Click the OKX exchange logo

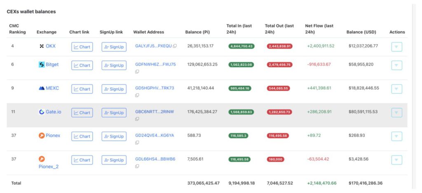tap(42, 46)
